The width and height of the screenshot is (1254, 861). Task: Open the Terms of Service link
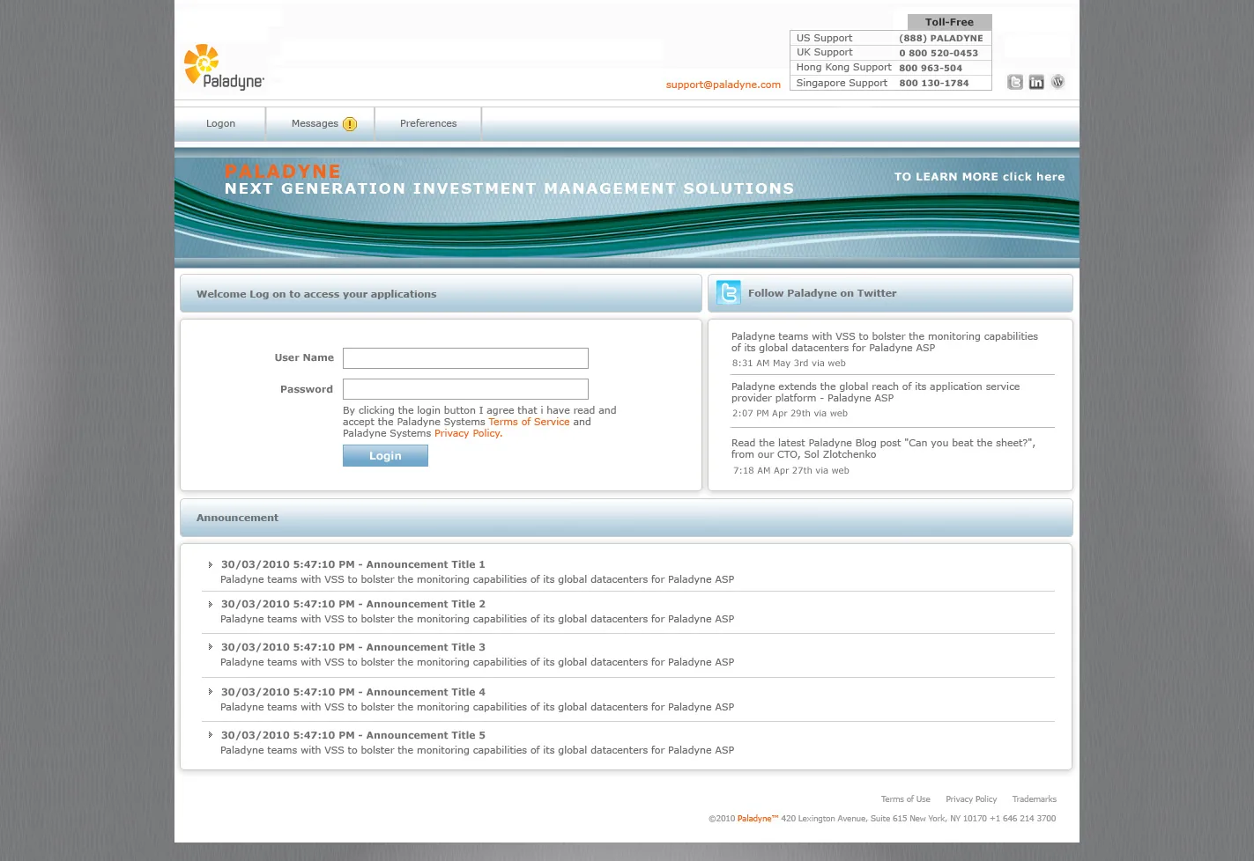[529, 422]
